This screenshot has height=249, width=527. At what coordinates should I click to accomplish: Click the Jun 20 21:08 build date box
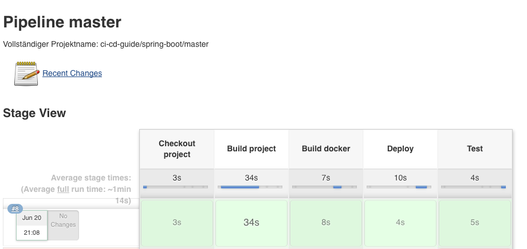tap(32, 225)
